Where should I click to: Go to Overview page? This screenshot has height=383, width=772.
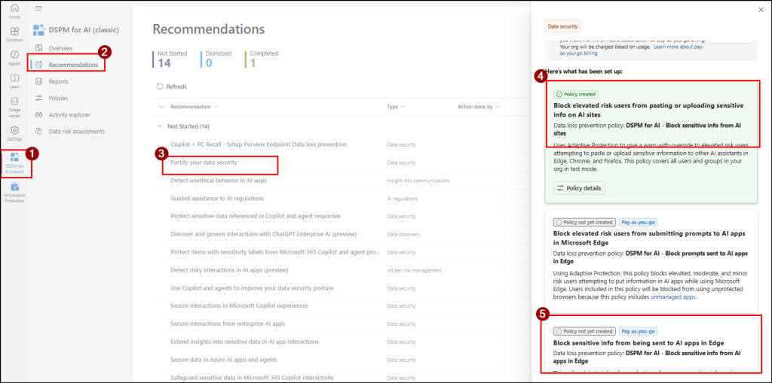point(60,48)
